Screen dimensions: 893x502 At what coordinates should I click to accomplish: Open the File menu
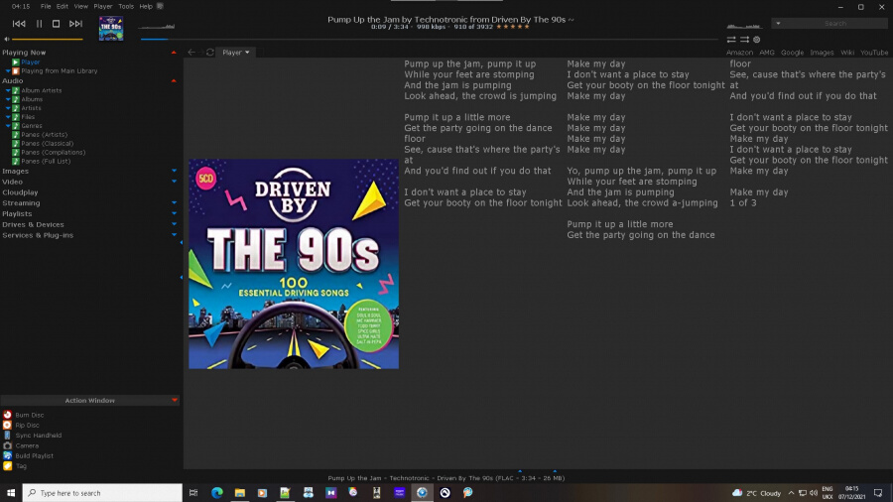tap(46, 6)
